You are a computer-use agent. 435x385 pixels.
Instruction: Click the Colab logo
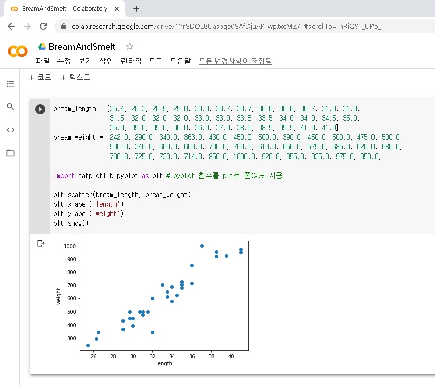pos(18,51)
